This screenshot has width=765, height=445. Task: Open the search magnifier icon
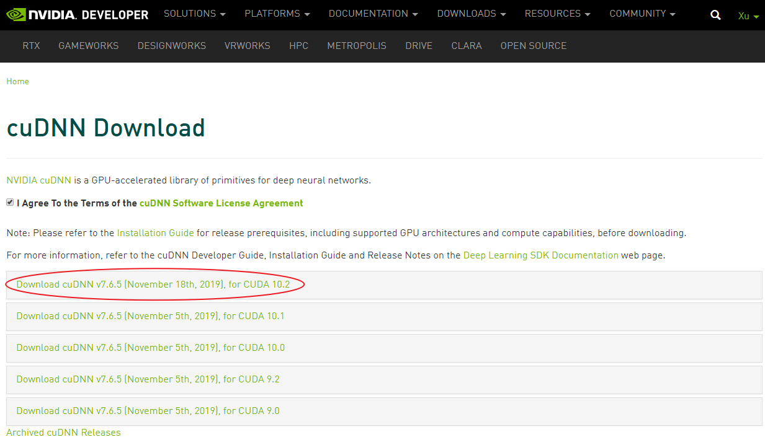point(715,15)
